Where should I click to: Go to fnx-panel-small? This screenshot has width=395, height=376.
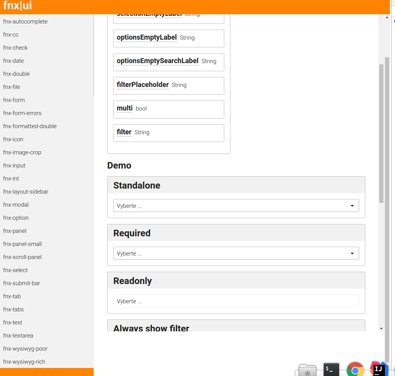point(22,244)
